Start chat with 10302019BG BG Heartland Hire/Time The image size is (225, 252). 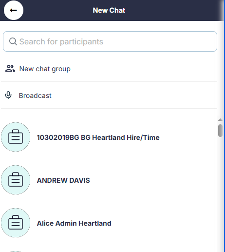click(x=98, y=137)
